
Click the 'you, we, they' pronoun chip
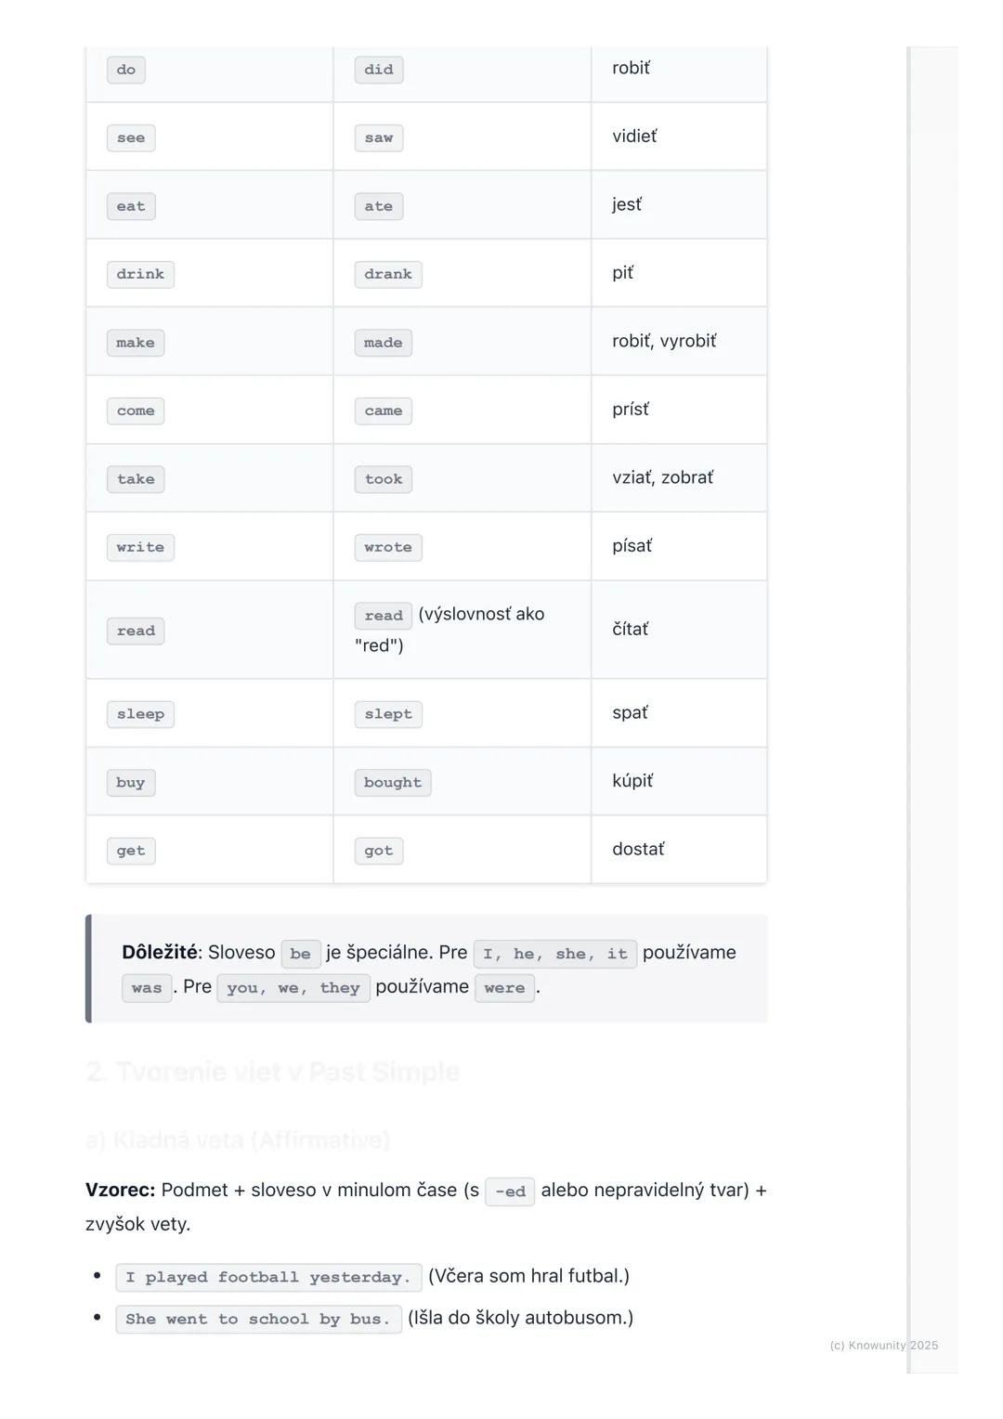(x=293, y=988)
